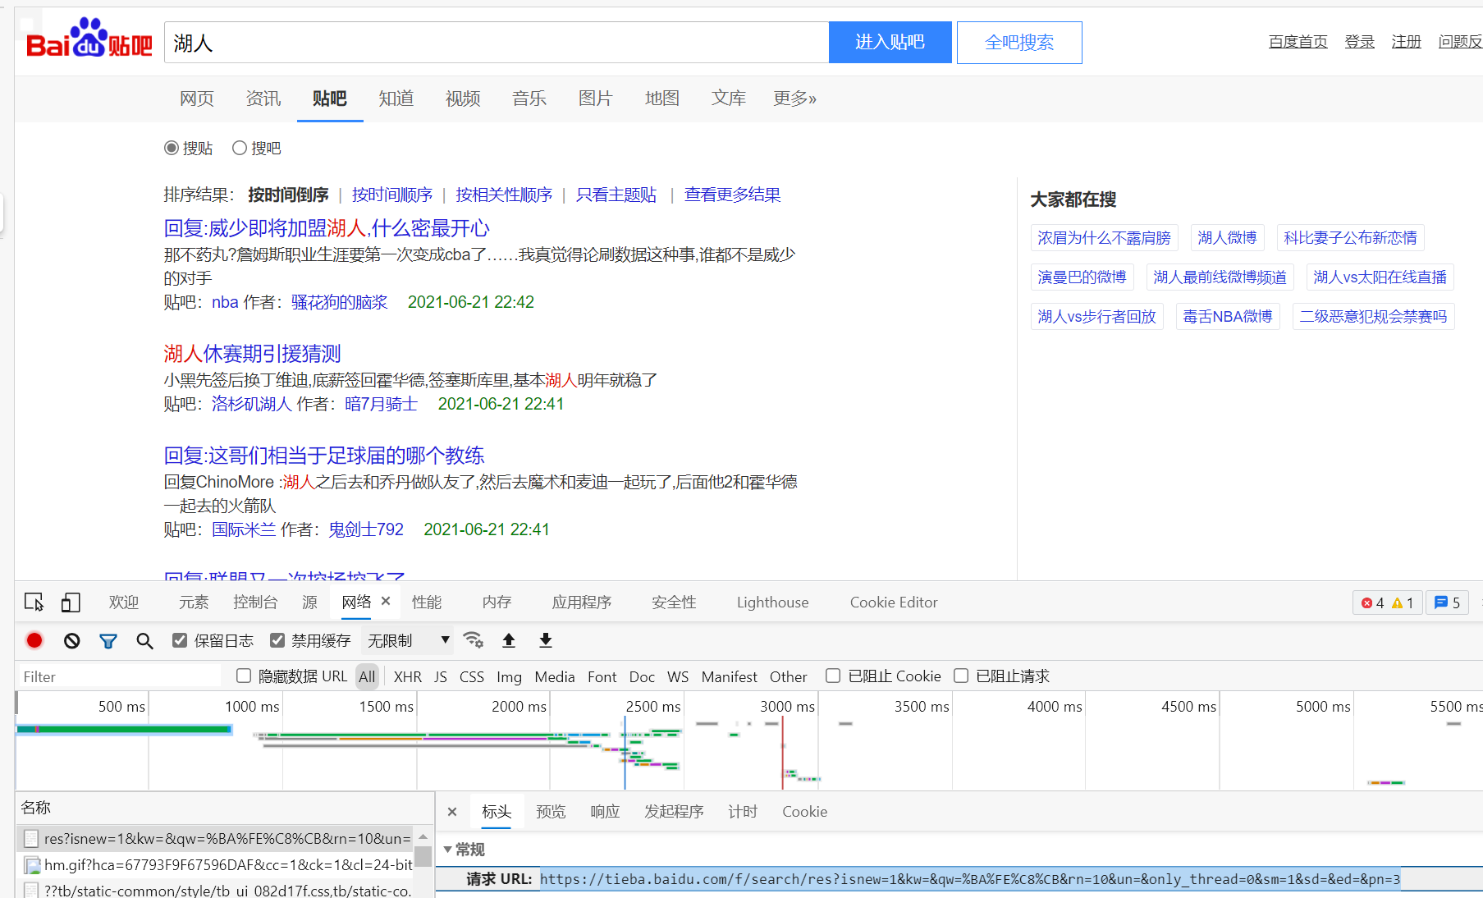Open the 无限制 throttling dropdown

[408, 640]
